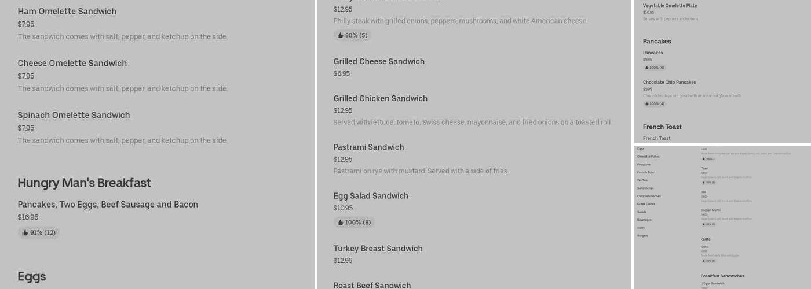This screenshot has height=289, width=811.
Task: Navigate to Beverages in sidebar menu
Action: pyautogui.click(x=644, y=220)
